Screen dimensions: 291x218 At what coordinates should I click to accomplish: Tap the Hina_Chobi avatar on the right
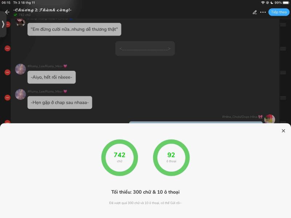270,119
